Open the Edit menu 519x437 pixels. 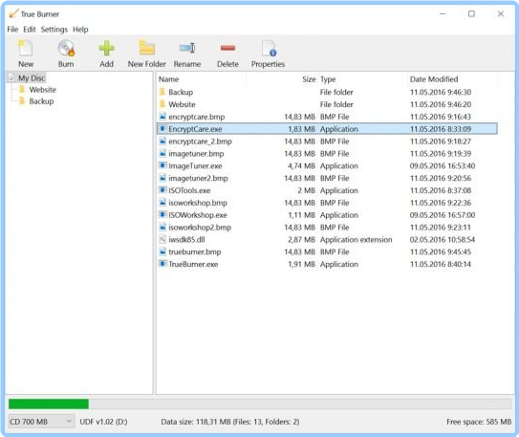29,30
